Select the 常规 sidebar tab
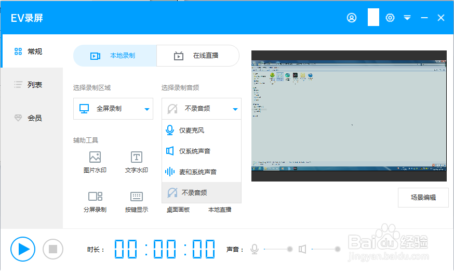Image resolution: width=454 pixels, height=272 pixels. [x=32, y=51]
